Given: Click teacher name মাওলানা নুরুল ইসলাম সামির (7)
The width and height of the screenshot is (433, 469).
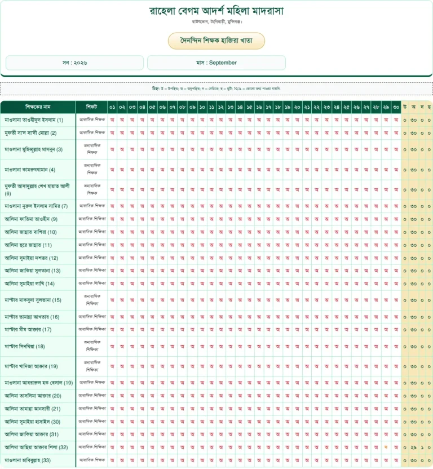Looking at the screenshot, I should coord(36,206).
